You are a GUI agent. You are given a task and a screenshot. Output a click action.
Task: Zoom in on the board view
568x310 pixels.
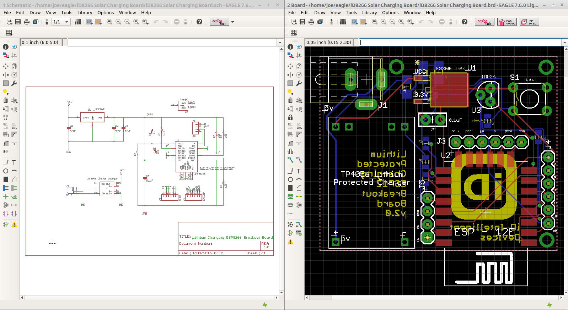(x=384, y=22)
